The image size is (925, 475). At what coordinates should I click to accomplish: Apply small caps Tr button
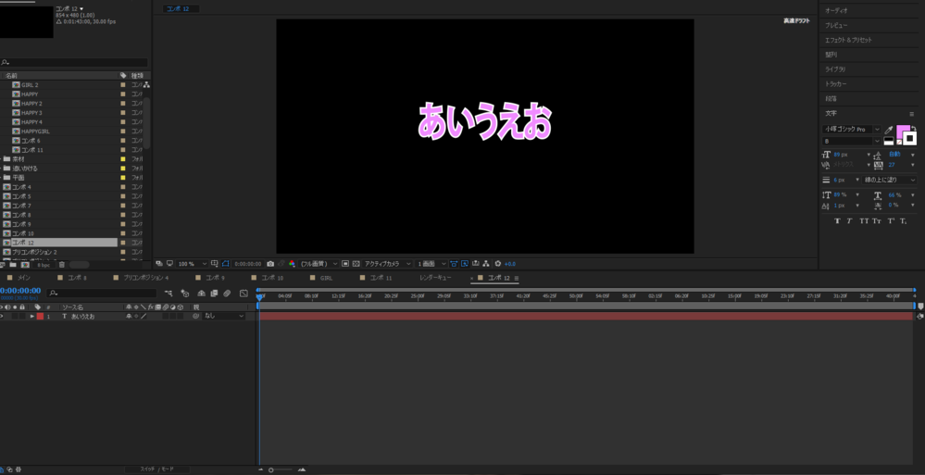point(877,220)
